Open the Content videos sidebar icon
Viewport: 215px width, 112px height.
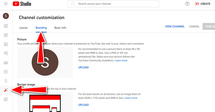click(x=6, y=35)
